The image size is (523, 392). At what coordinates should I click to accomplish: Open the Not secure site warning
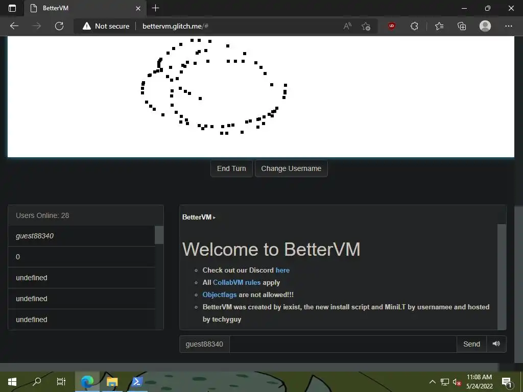pos(106,26)
